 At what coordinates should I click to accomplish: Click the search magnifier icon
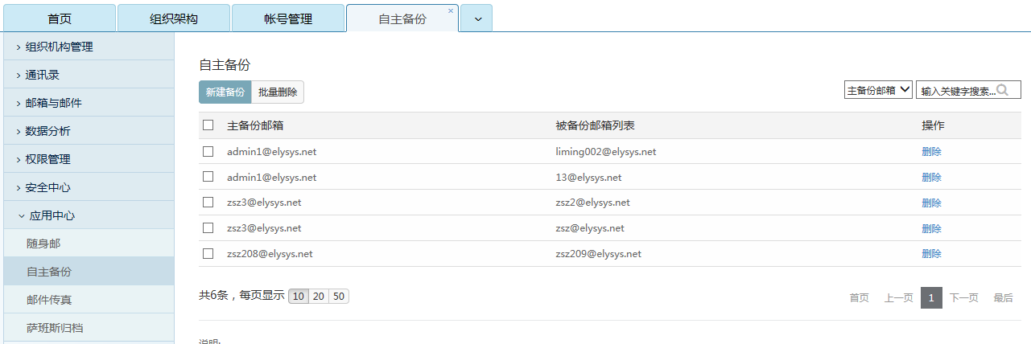pos(1002,90)
